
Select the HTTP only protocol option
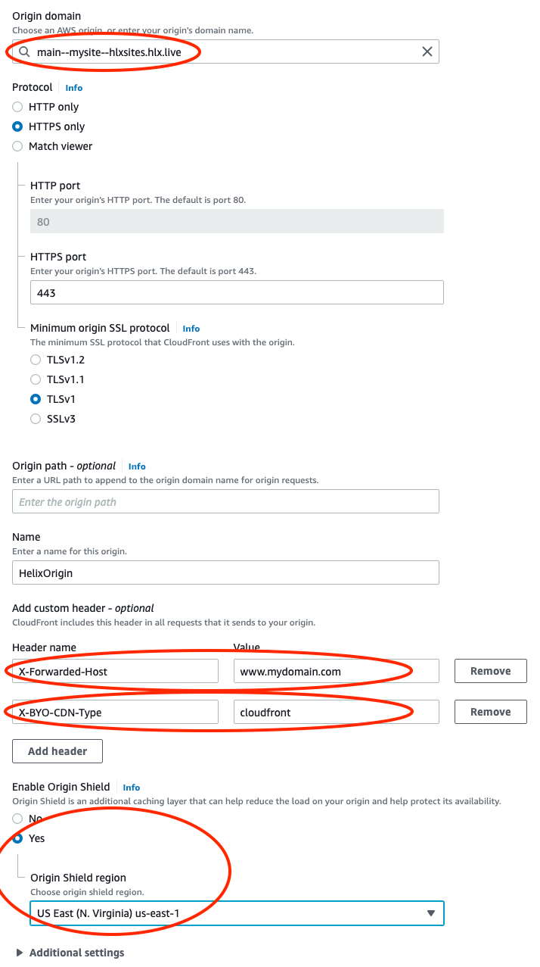[17, 107]
